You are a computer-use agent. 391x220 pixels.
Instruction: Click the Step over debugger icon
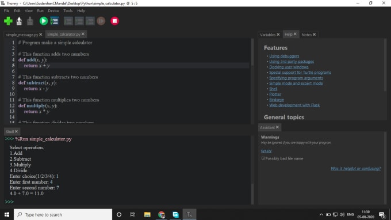(x=68, y=21)
